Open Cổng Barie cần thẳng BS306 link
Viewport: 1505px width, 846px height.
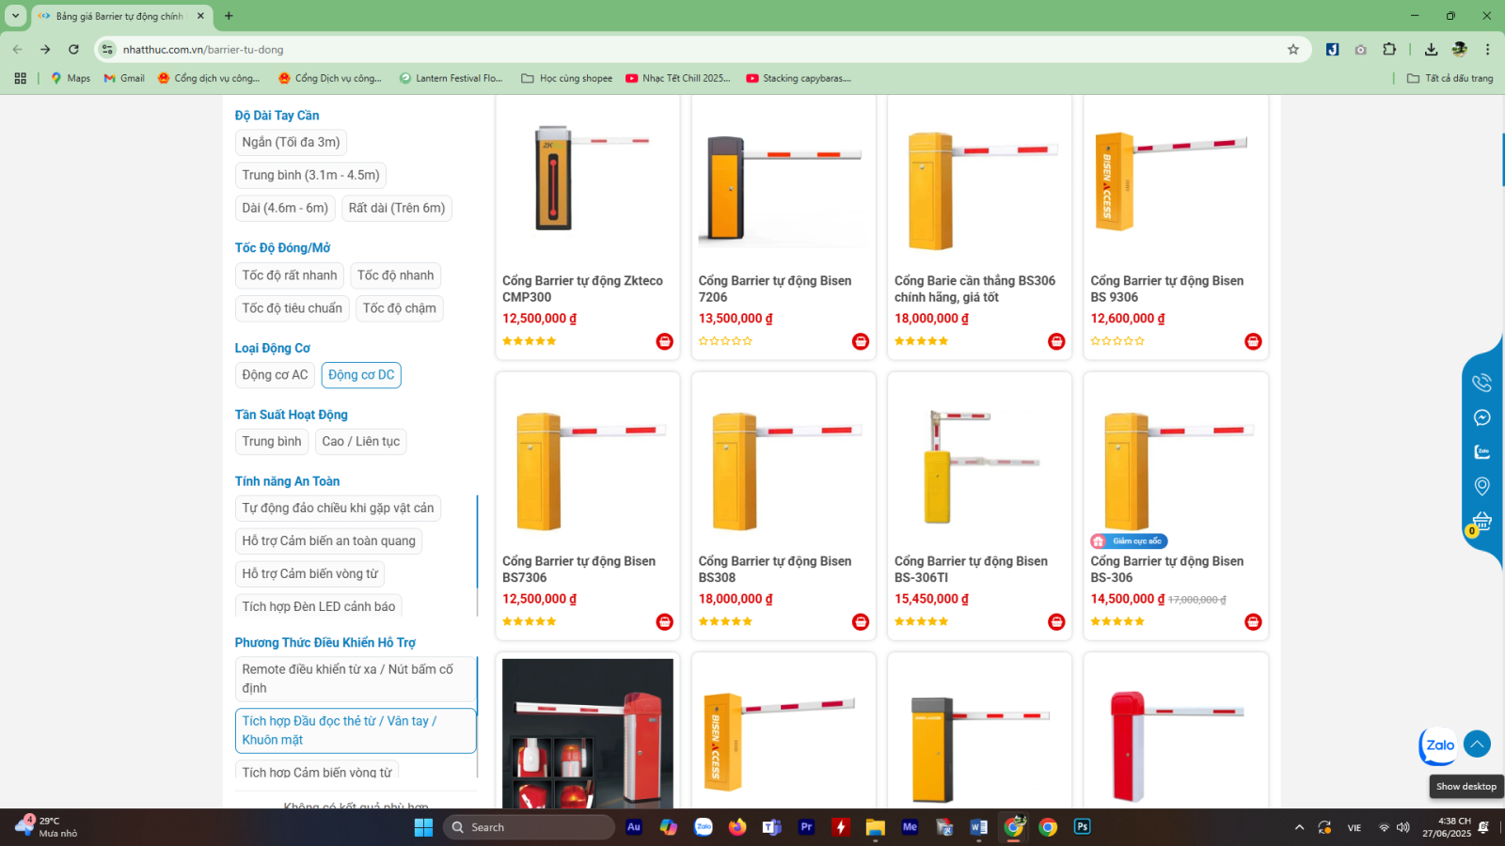coord(974,289)
